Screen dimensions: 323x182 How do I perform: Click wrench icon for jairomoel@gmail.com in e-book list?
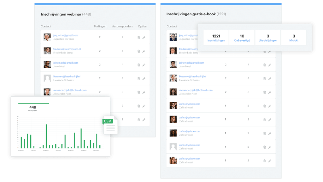[270, 65]
